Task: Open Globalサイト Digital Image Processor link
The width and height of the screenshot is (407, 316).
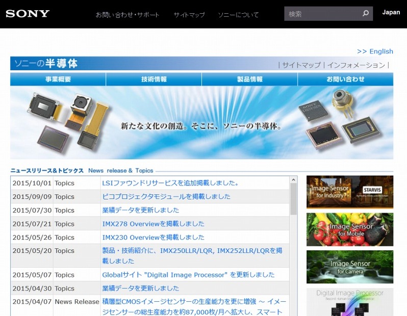Action: (x=188, y=275)
